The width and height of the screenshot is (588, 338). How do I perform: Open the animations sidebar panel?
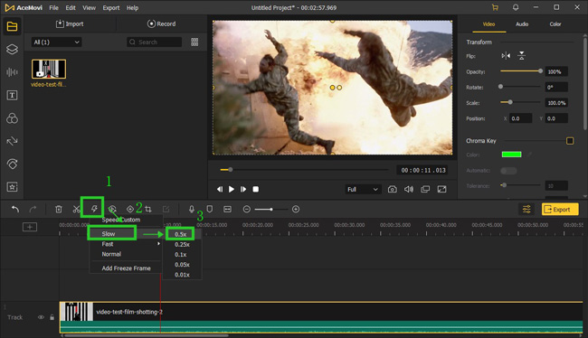[12, 164]
